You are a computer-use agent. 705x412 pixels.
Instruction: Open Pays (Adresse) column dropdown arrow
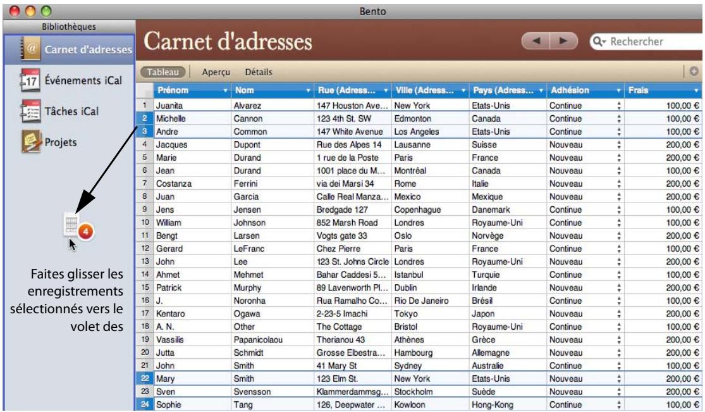coord(541,91)
